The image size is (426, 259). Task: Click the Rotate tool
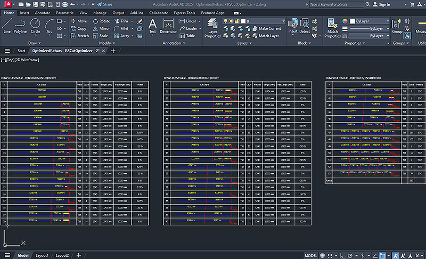[101, 21]
